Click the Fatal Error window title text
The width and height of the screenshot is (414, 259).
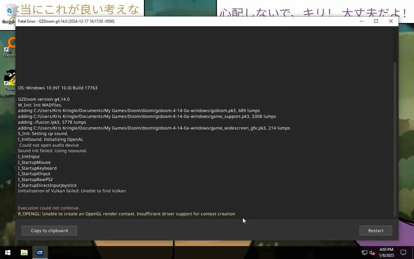pos(66,21)
